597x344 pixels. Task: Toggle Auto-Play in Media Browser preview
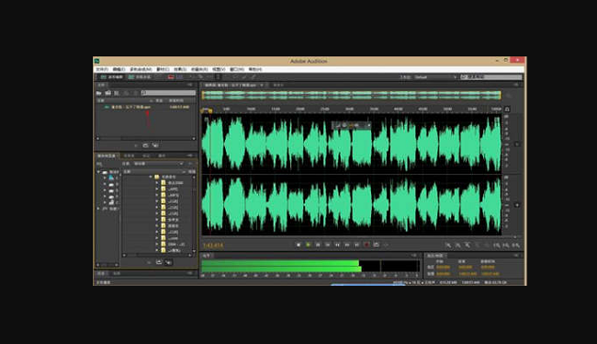click(168, 262)
